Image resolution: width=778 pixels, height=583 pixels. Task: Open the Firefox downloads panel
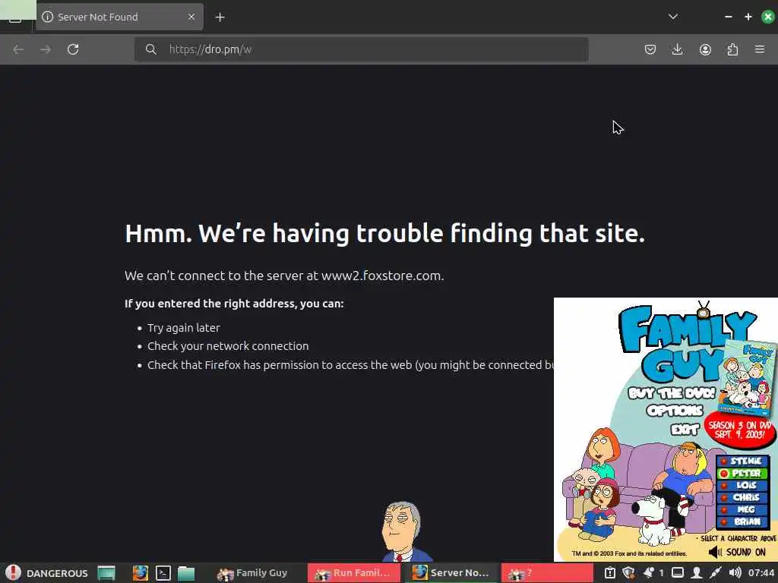[677, 49]
